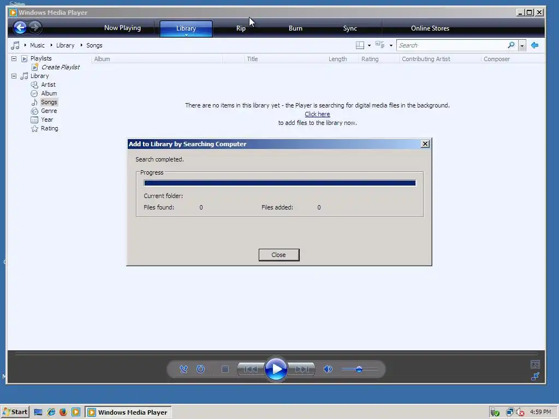Expand the Library breadcrumb arrow
559x419 pixels.
[x=51, y=45]
